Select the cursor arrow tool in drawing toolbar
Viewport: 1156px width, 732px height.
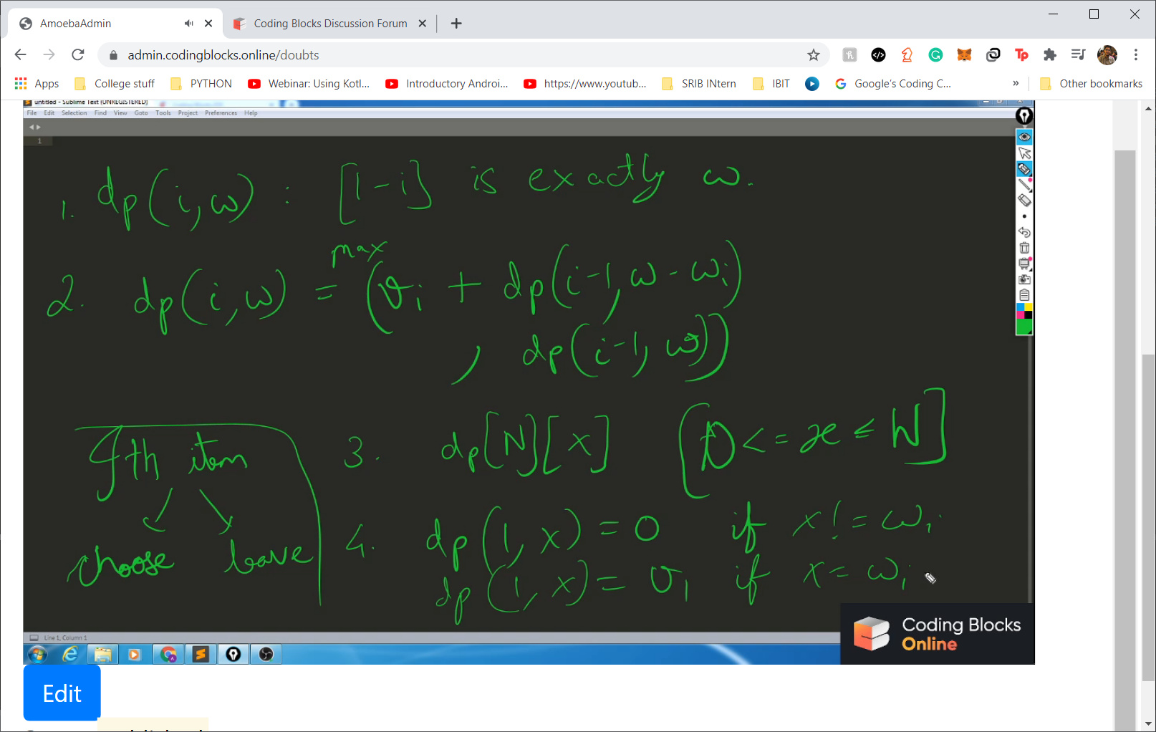coord(1024,153)
